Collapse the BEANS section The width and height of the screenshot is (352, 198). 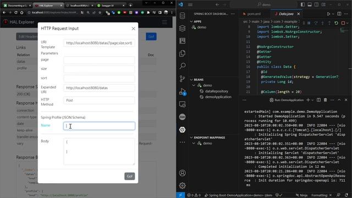click(191, 80)
